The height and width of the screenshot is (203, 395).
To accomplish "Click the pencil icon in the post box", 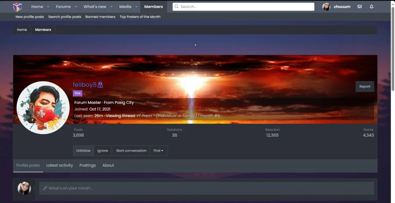I will click(45, 188).
